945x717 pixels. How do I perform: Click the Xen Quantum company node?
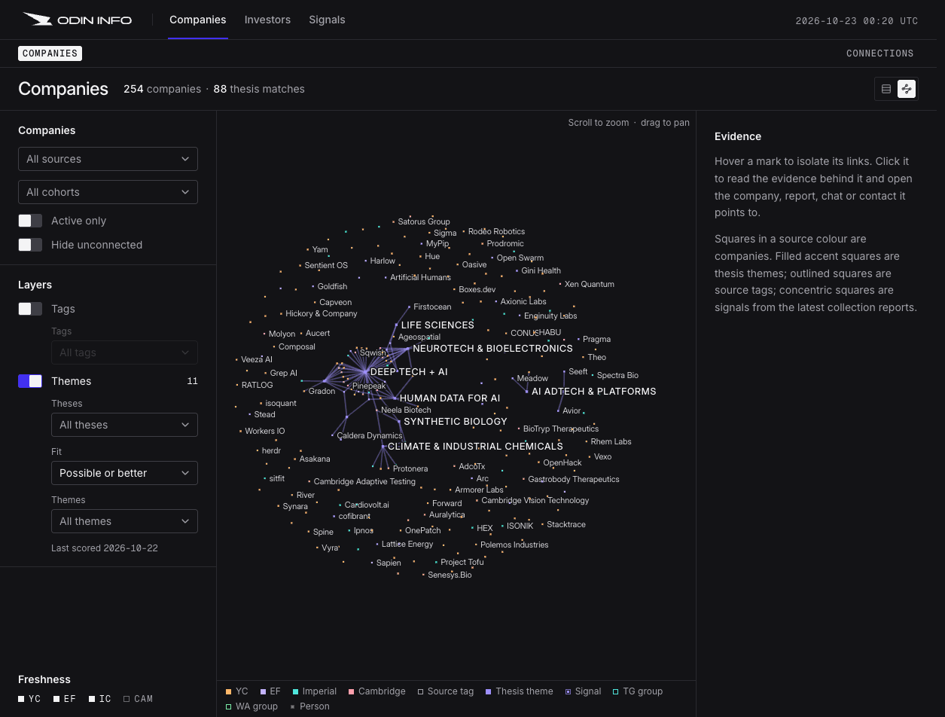(x=560, y=284)
